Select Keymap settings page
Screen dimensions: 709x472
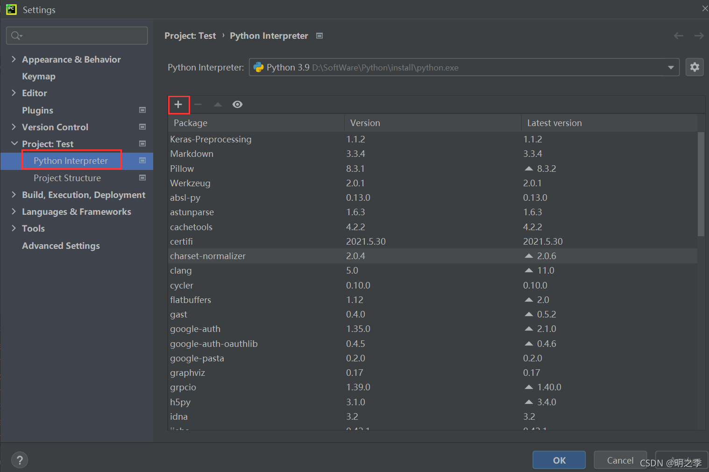pyautogui.click(x=39, y=76)
